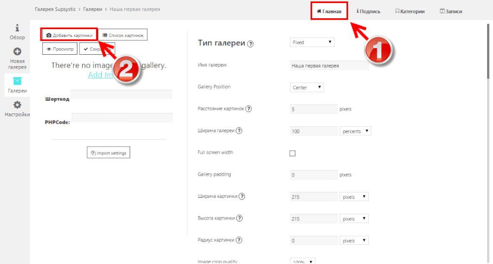The height and width of the screenshot is (264, 493).
Task: Click help icon next to Ширина галереи
Action: click(239, 131)
